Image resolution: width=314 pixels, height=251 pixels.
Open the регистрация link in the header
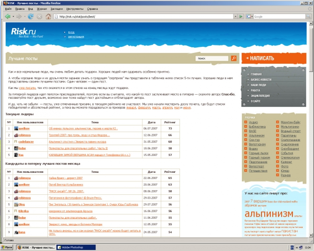tap(76, 37)
